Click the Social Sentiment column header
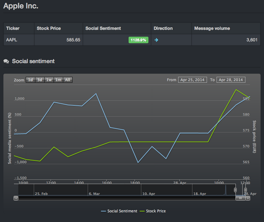This screenshot has height=222, width=264. click(117, 28)
